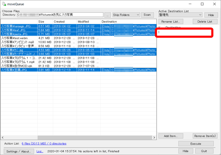Click the bottom Hide button next to Quit
Image resolution: width=221 pixels, height=155 pixels.
coord(185,151)
